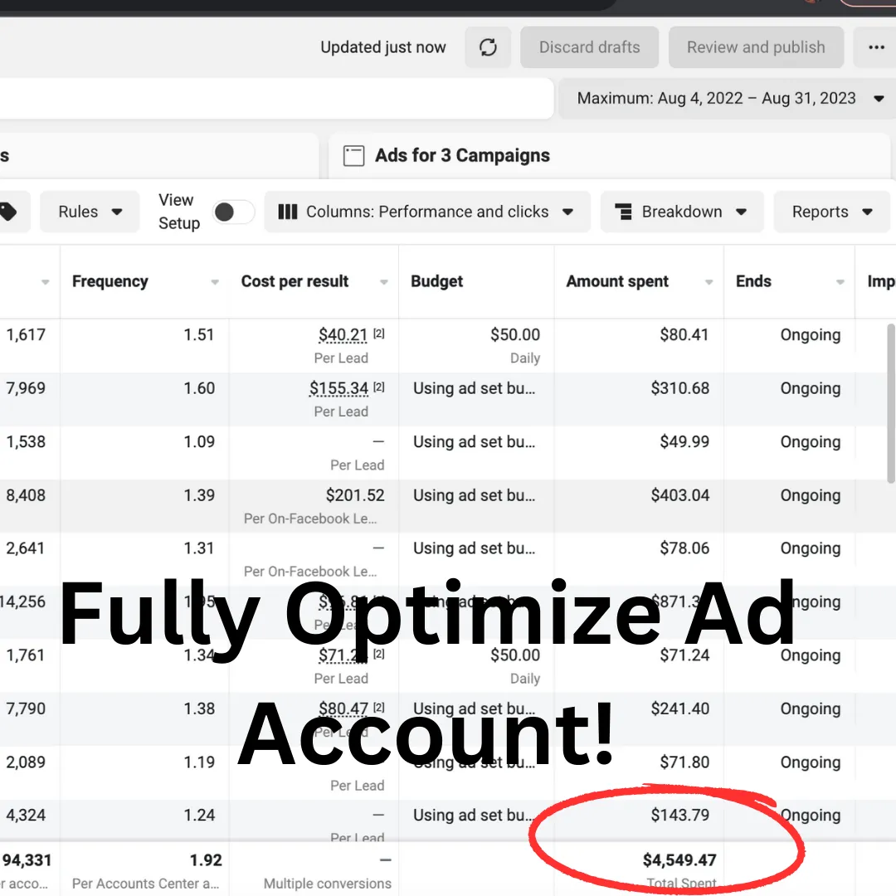Select the frequency value 1.51

click(x=199, y=334)
